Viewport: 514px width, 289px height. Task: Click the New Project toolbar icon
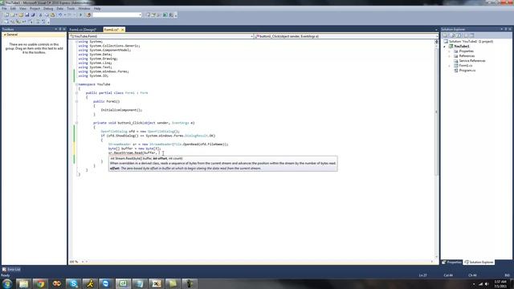click(x=7, y=14)
